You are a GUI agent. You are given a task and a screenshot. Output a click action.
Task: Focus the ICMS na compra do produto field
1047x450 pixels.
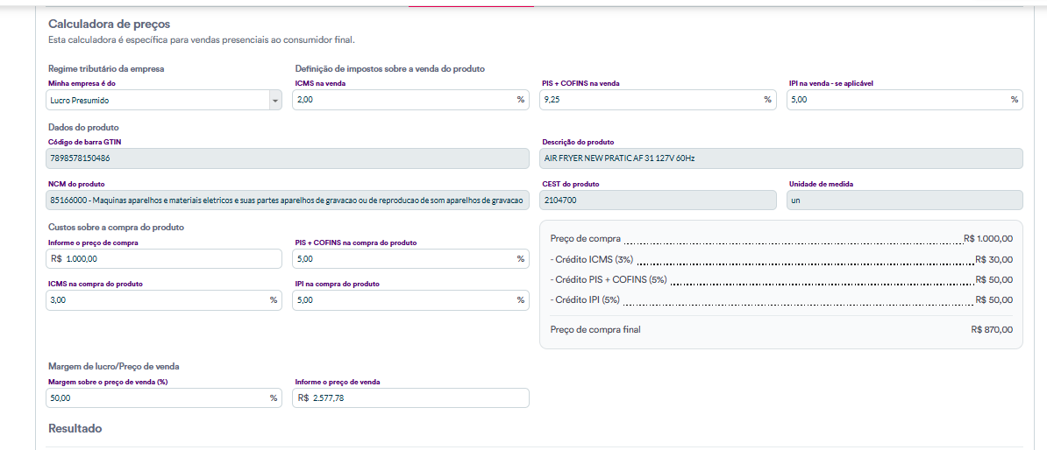click(155, 300)
